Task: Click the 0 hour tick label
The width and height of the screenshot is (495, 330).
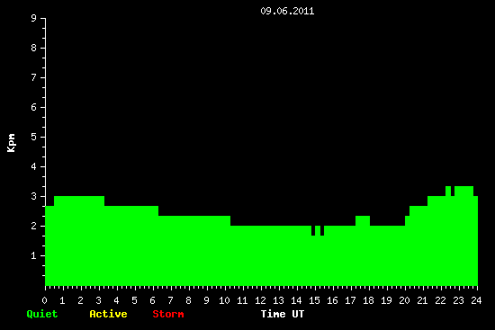Action: click(44, 300)
